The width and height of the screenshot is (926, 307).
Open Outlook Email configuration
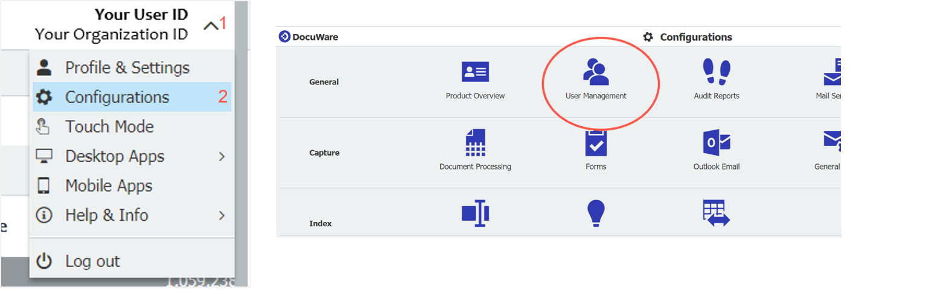coord(717,144)
